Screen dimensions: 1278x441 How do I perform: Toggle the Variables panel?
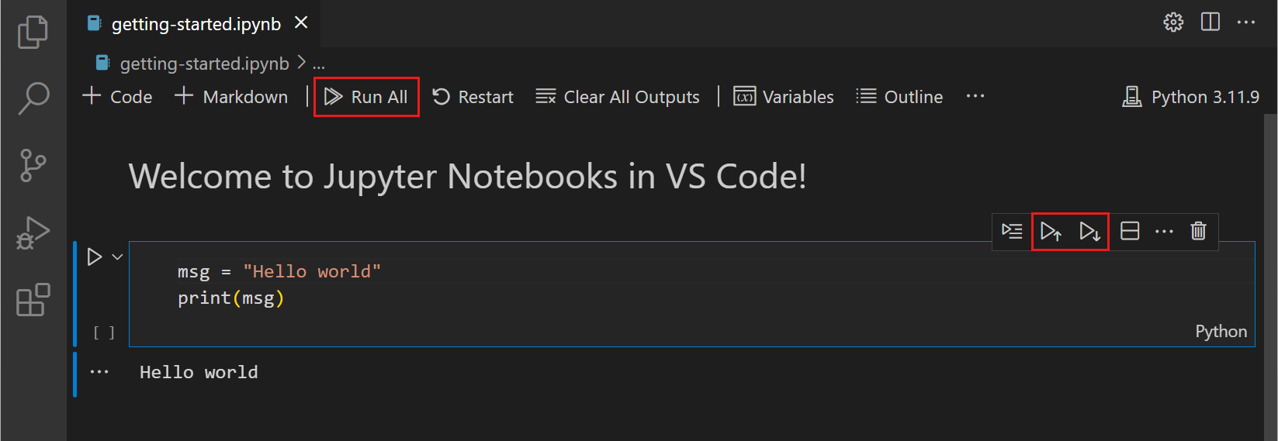pos(784,97)
